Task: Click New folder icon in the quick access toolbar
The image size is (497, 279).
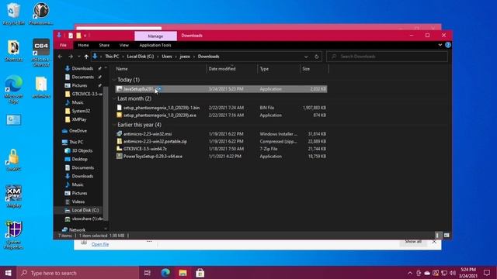Action: tap(78, 36)
